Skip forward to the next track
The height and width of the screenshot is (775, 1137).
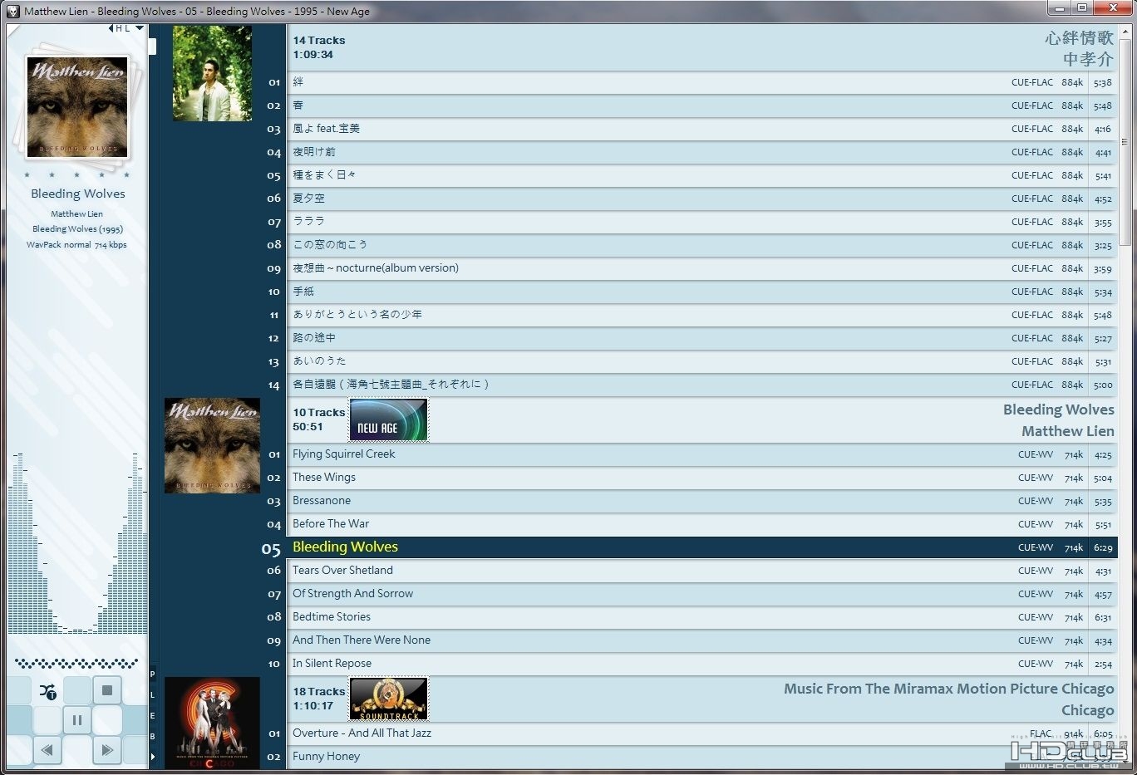click(x=107, y=750)
